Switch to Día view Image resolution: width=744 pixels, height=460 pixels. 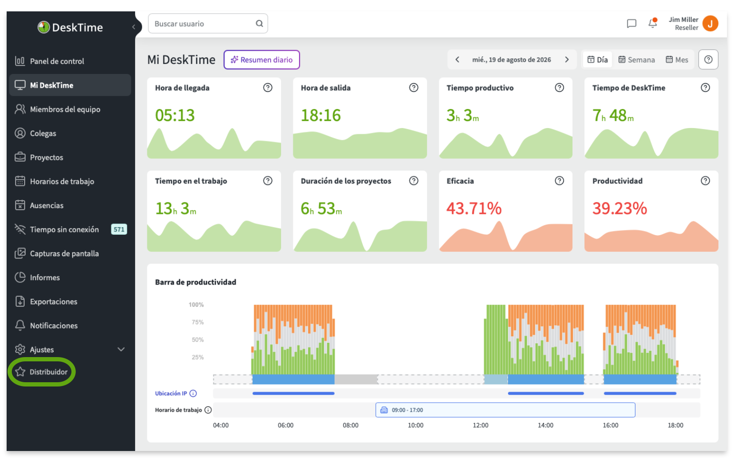[x=598, y=60]
